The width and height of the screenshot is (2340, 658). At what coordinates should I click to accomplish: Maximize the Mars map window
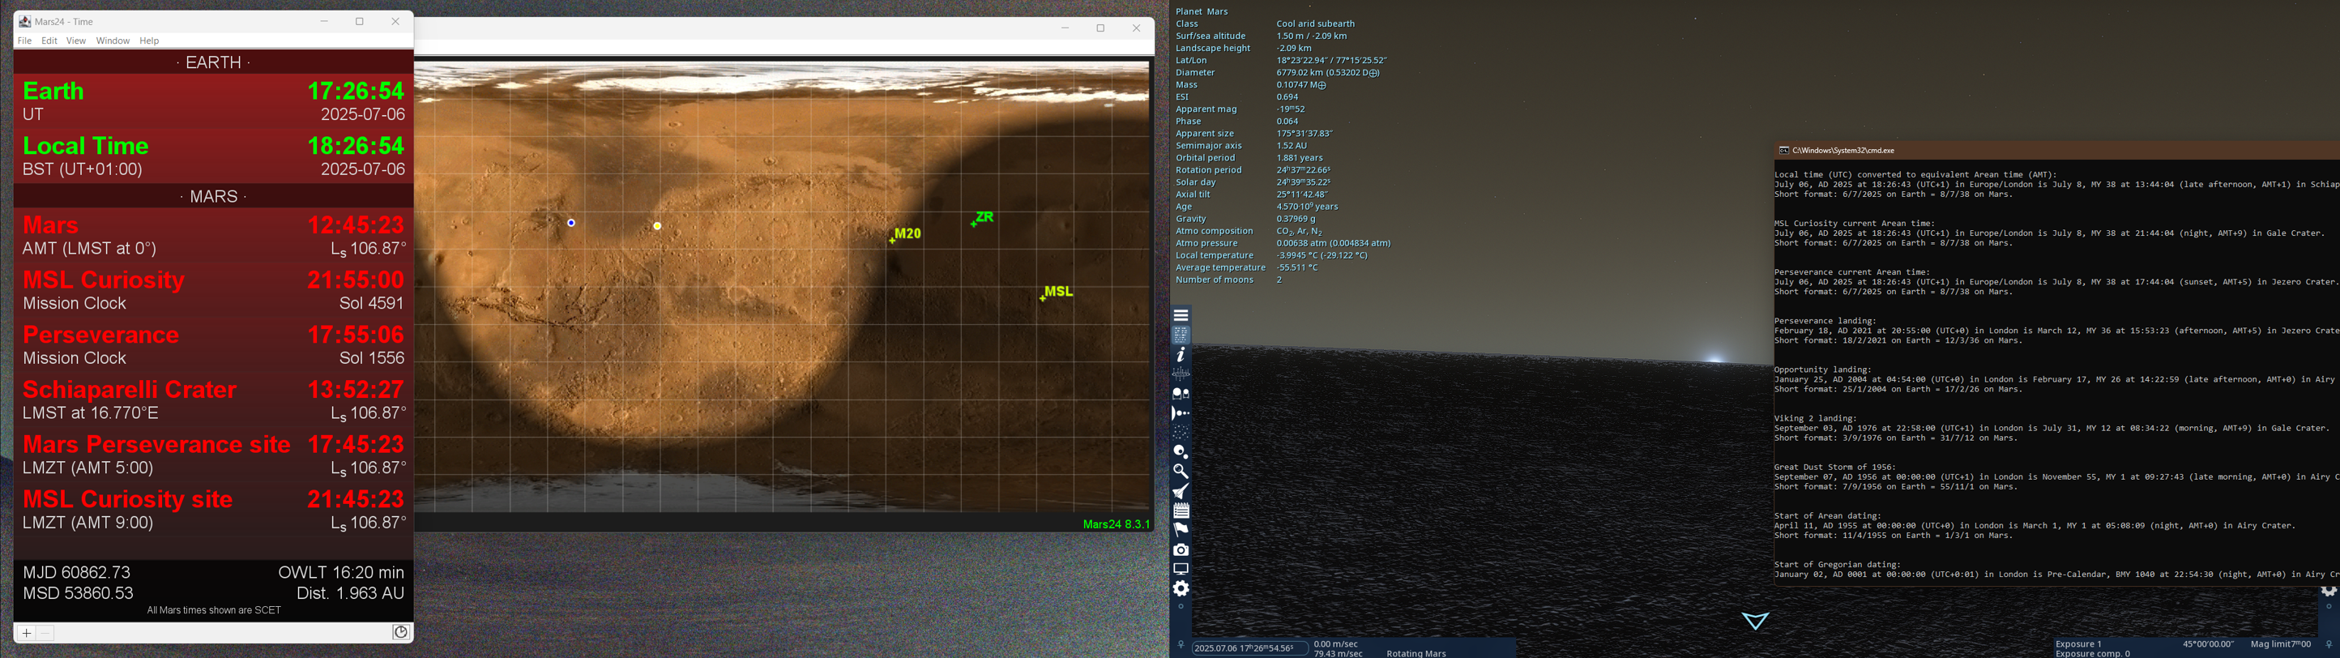(x=1101, y=28)
